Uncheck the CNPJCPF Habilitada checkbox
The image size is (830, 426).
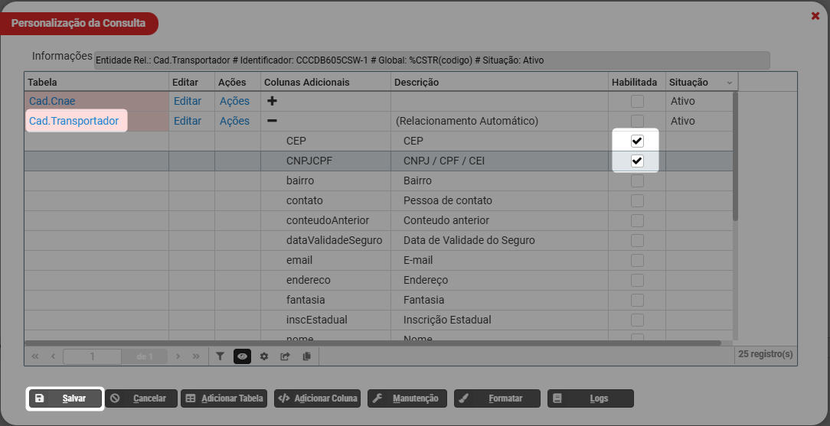[x=637, y=161]
